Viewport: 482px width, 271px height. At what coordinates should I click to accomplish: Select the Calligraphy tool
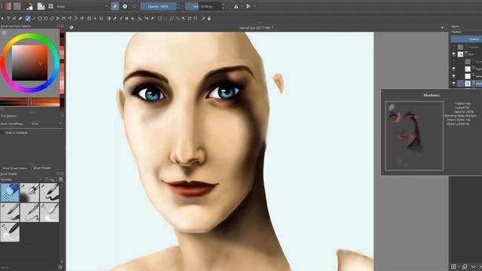(20, 18)
